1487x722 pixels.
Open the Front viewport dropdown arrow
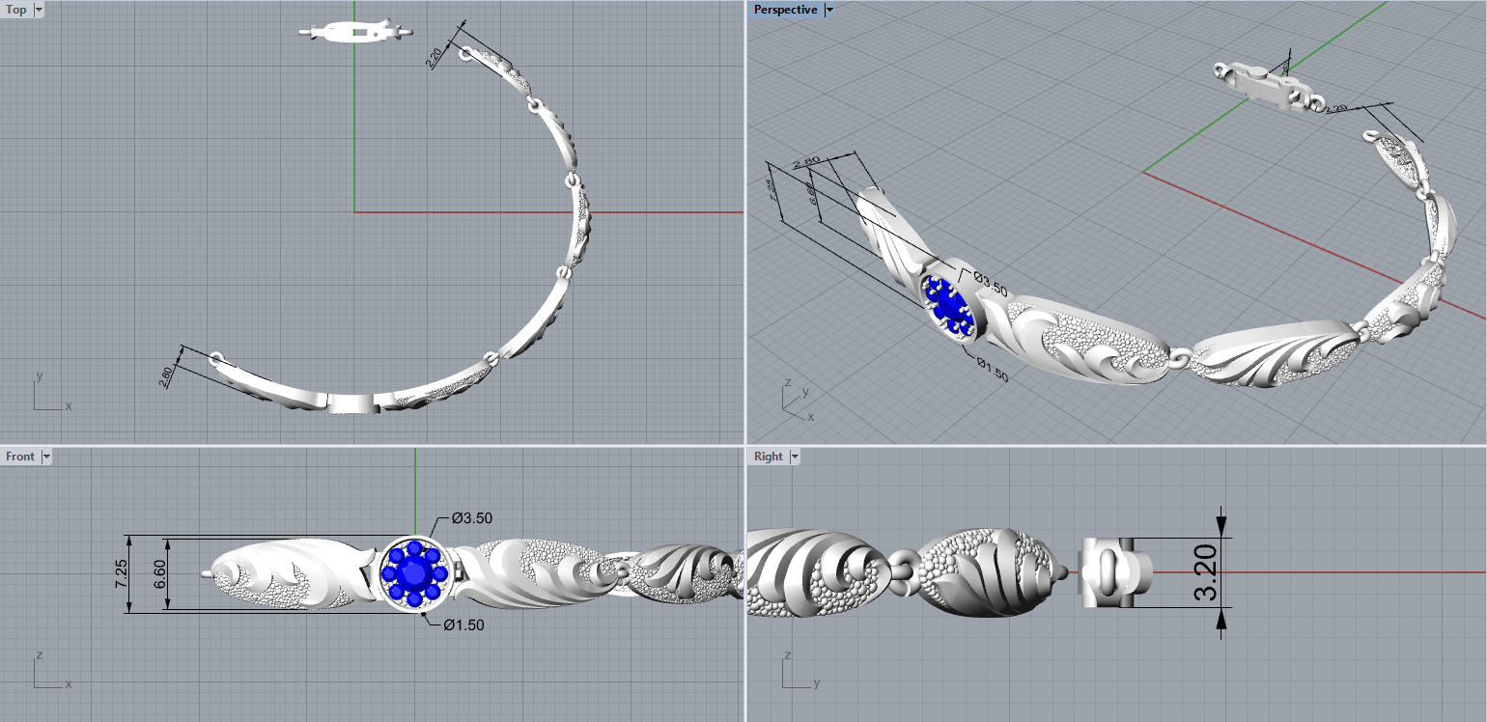(45, 457)
